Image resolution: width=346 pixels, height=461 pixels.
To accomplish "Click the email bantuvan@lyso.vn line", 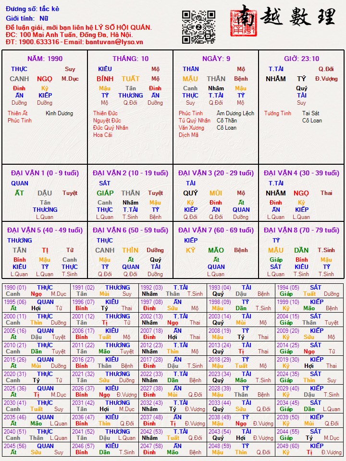I will pos(74,42).
